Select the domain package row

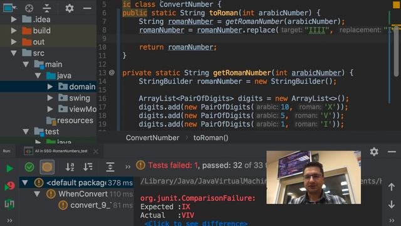pos(48,87)
